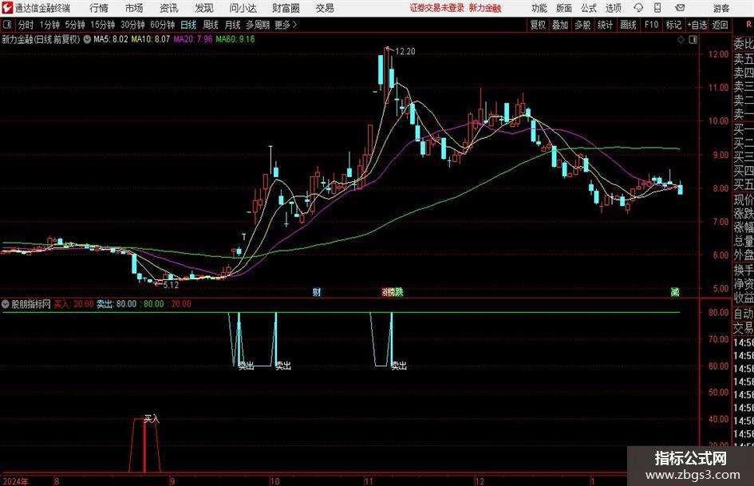Click the 画线 drawing button
The image size is (754, 486).
628,25
